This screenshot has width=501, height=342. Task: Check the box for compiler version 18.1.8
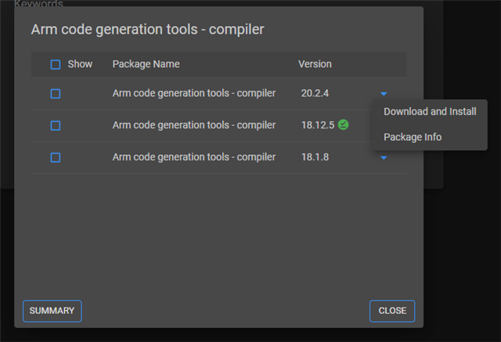coord(56,157)
